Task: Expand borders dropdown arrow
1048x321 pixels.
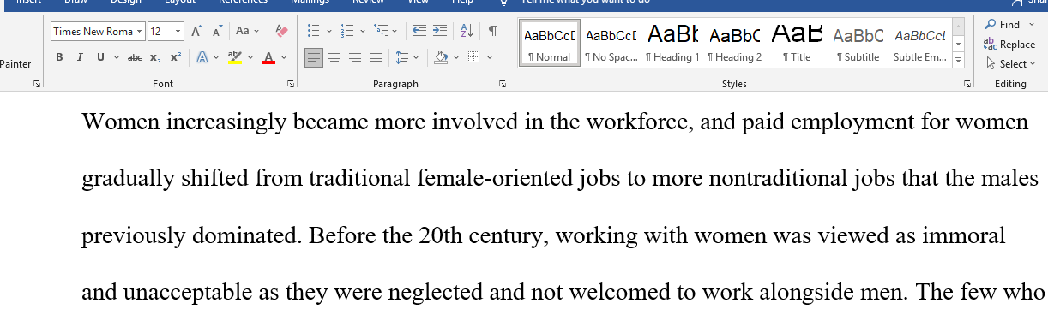Action: [x=489, y=58]
